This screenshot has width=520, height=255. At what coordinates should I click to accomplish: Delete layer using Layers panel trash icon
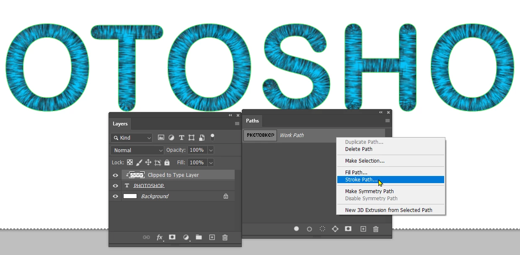[225, 237]
